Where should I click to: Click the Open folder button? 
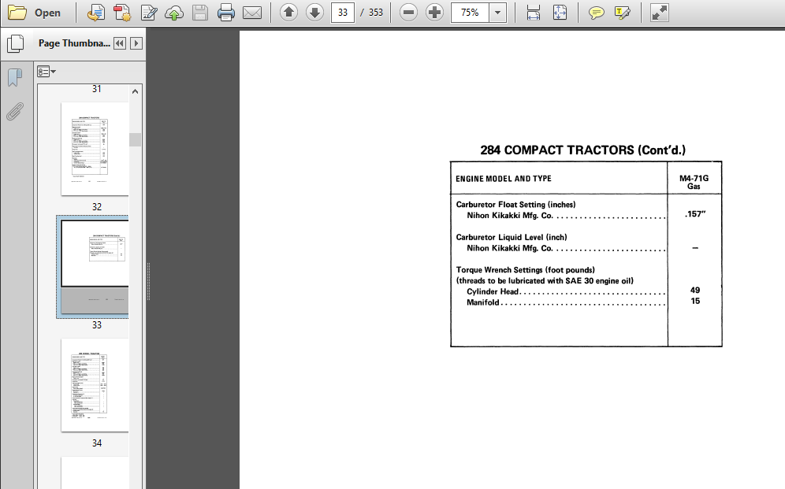(x=35, y=13)
